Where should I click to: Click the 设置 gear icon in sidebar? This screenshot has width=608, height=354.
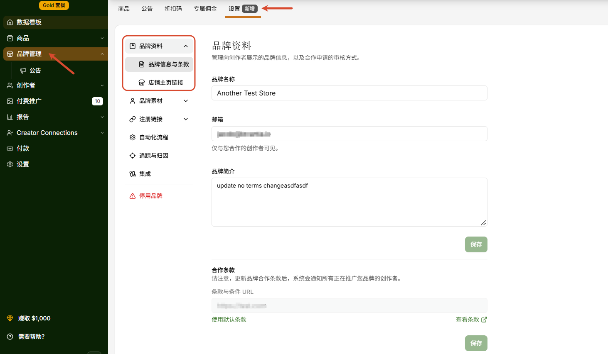click(x=10, y=164)
